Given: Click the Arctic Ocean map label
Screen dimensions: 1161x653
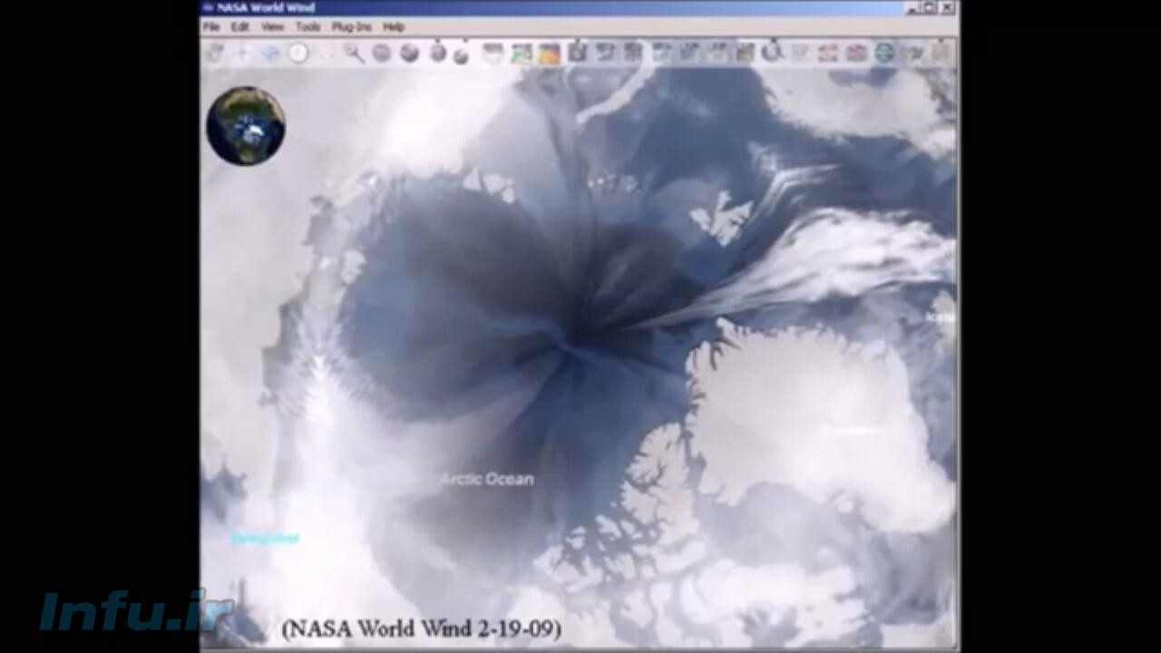Looking at the screenshot, I should 487,479.
